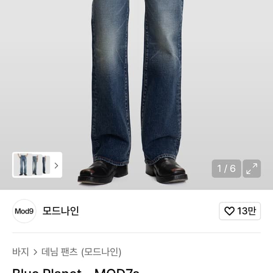Screen dimensions: 273x273
Task: Tap the Blue Planet - MOD7s product title
Action: click(76, 270)
